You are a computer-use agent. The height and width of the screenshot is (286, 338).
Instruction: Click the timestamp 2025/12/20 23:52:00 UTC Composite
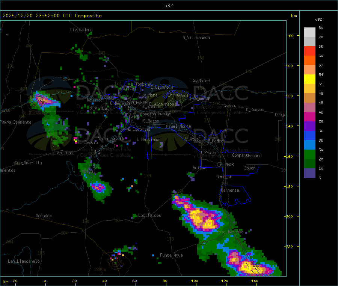[52, 16]
